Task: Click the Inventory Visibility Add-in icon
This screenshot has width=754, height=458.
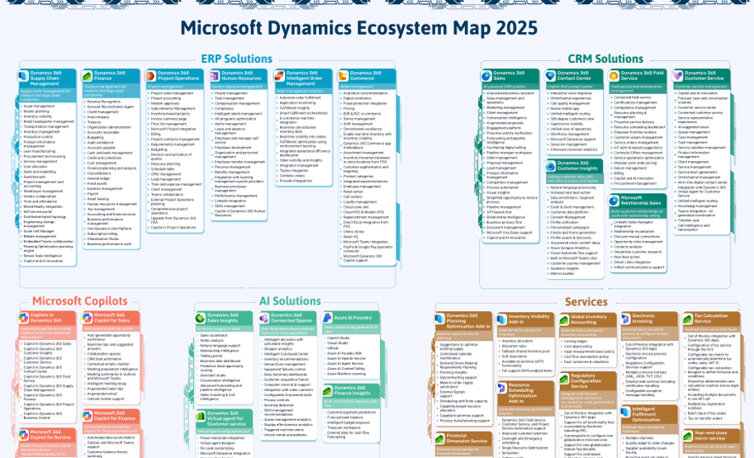Action: (x=502, y=319)
